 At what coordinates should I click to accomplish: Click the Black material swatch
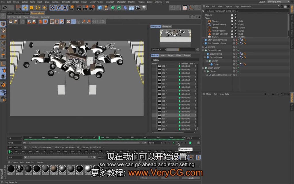(x=11, y=168)
